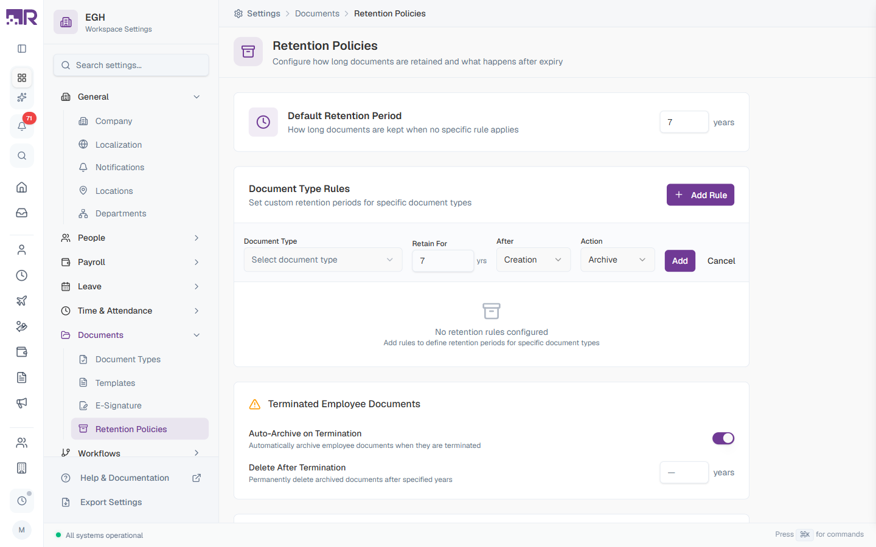The image size is (876, 547).
Task: Click the M user avatar
Action: point(22,530)
